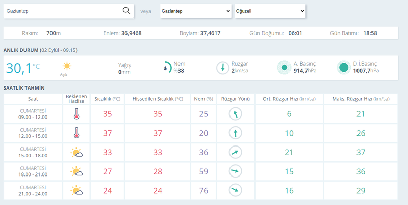408x205 pixels.
Task: Click the thermometer icon for 12.00 - 15.00
Action: pyautogui.click(x=76, y=133)
